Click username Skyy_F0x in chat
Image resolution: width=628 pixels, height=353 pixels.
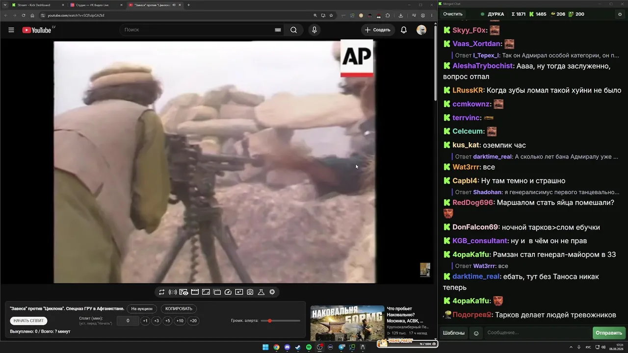tap(469, 30)
